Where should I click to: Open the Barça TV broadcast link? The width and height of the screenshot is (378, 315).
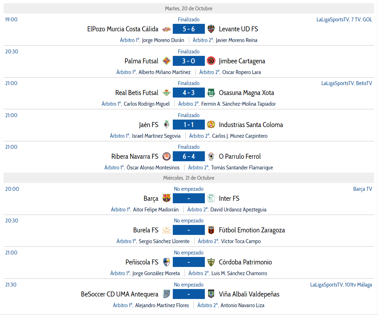tap(363, 189)
